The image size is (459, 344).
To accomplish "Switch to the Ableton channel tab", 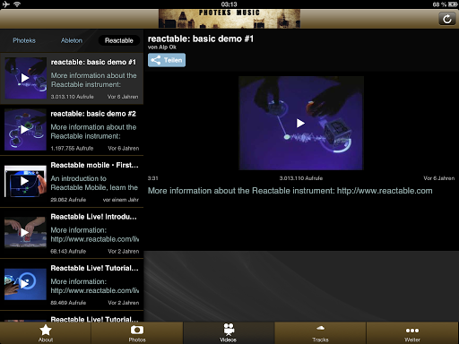I will pos(72,40).
